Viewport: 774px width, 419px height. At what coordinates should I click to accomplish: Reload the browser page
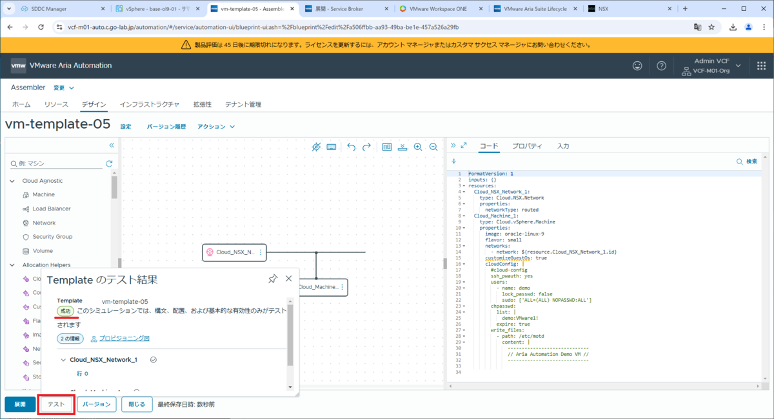(x=41, y=28)
